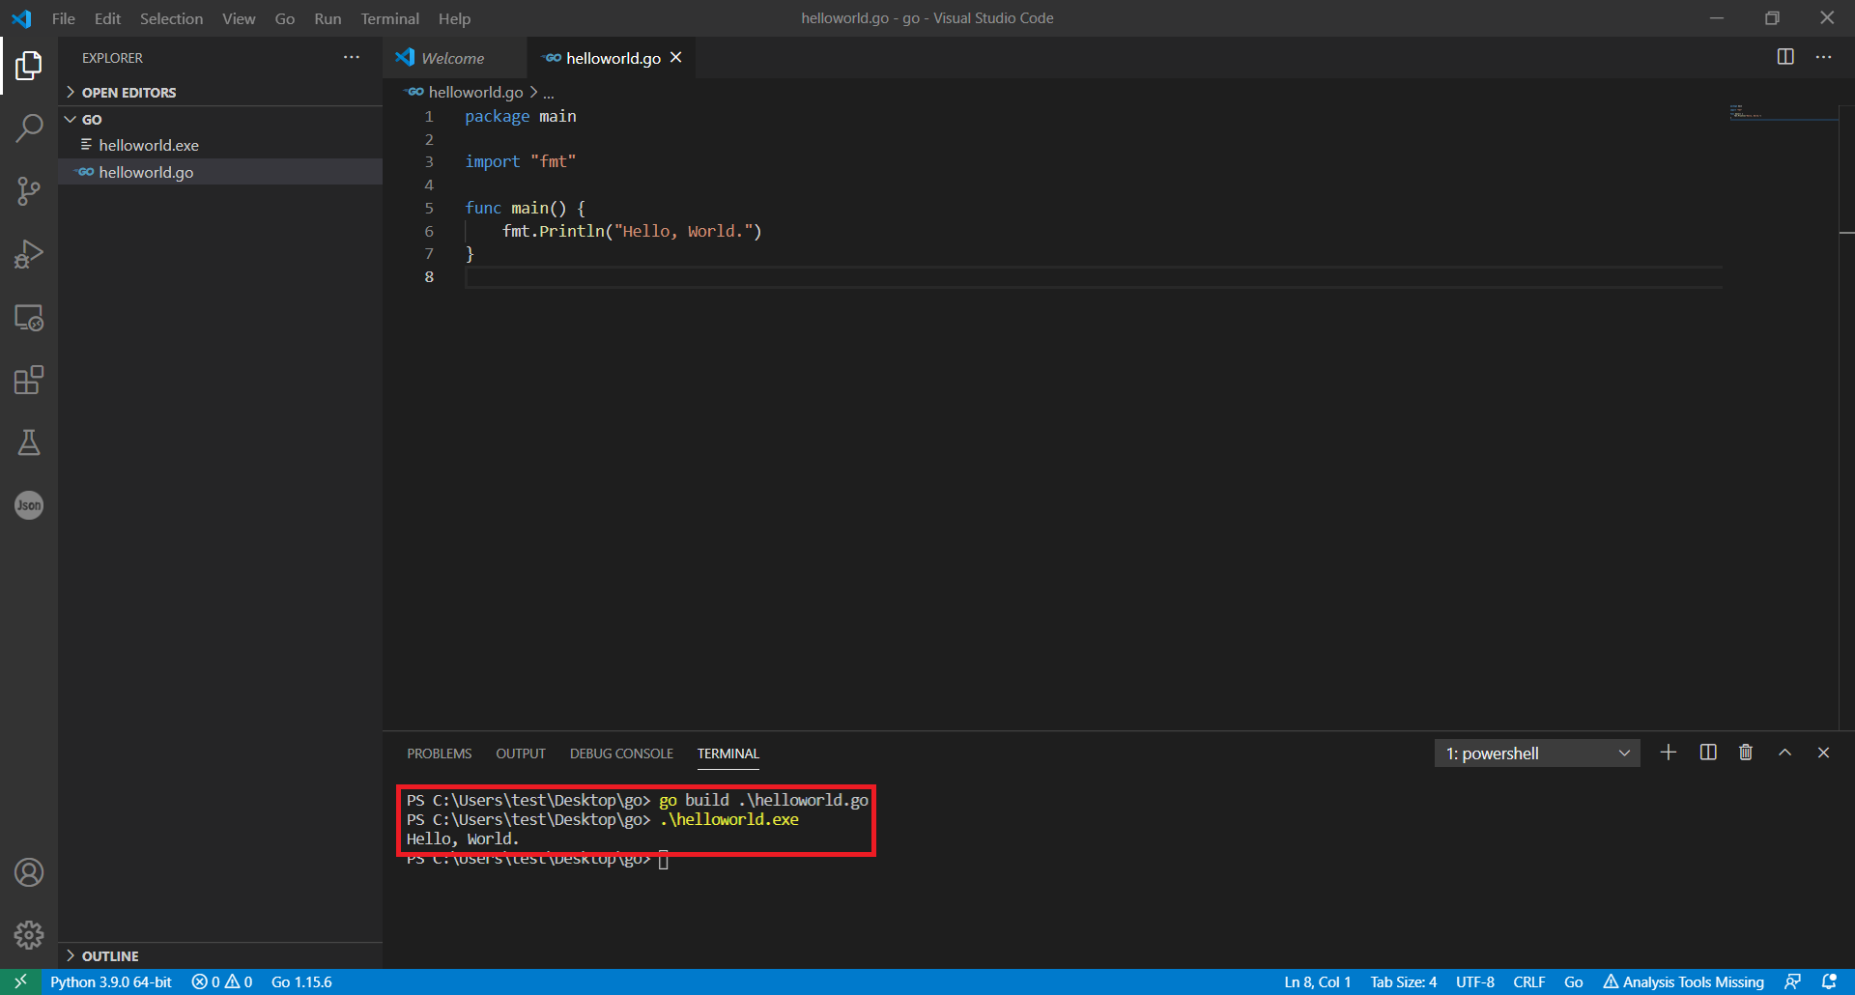Viewport: 1855px width, 995px height.
Task: Open the Source Control view
Action: coord(29,191)
